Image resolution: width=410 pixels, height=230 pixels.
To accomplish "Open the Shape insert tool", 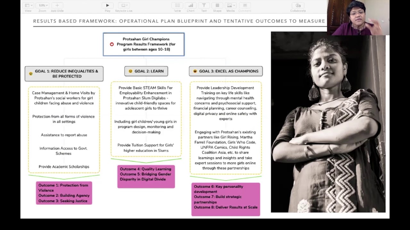I will point(217,5).
